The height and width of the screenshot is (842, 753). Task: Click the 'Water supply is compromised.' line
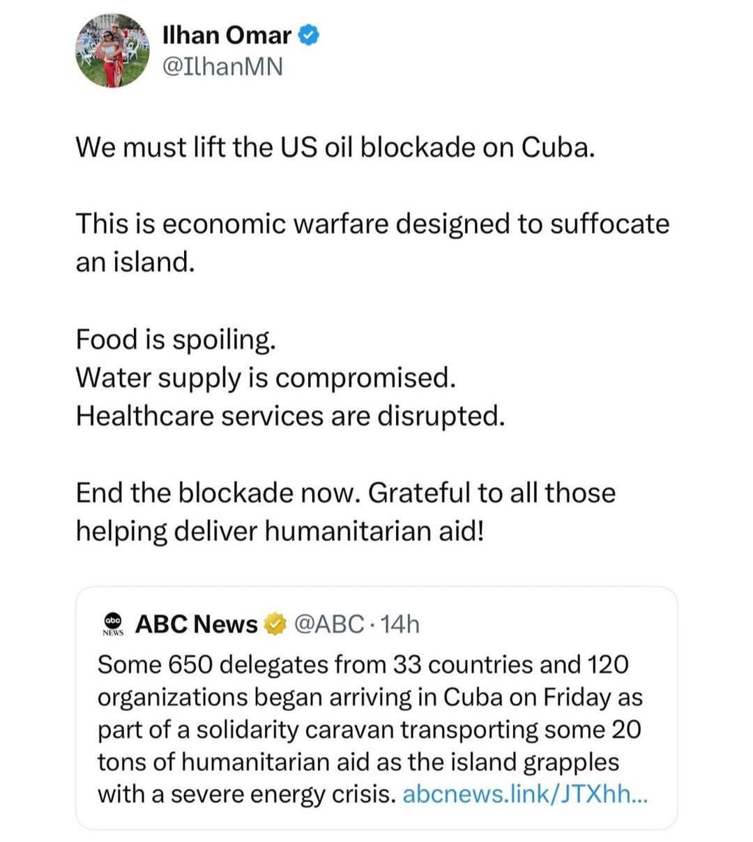pyautogui.click(x=265, y=377)
